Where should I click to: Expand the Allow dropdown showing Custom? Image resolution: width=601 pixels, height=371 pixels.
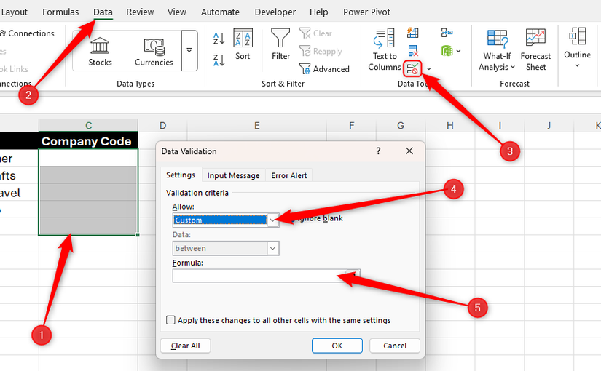(272, 220)
